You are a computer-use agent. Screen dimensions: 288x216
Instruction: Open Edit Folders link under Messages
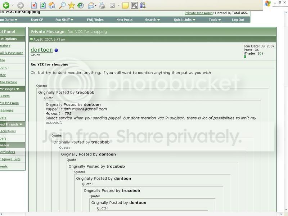3,118
